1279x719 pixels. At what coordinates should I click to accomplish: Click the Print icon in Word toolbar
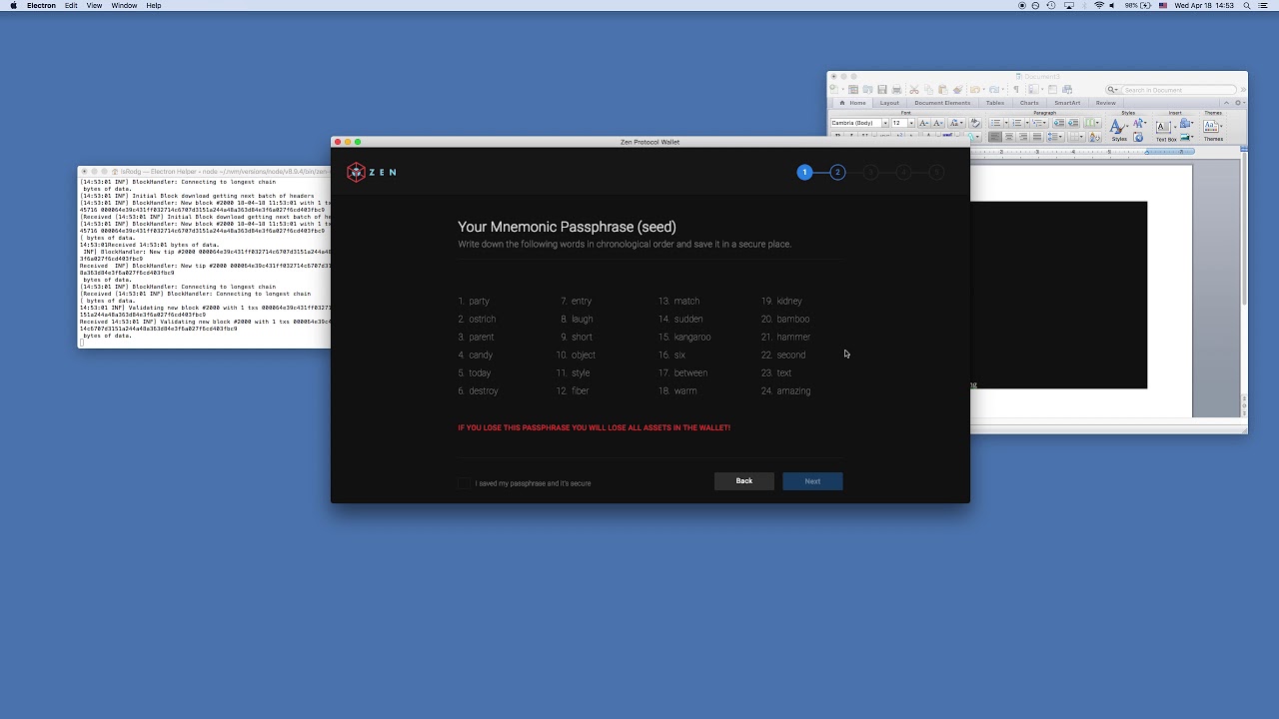click(896, 90)
